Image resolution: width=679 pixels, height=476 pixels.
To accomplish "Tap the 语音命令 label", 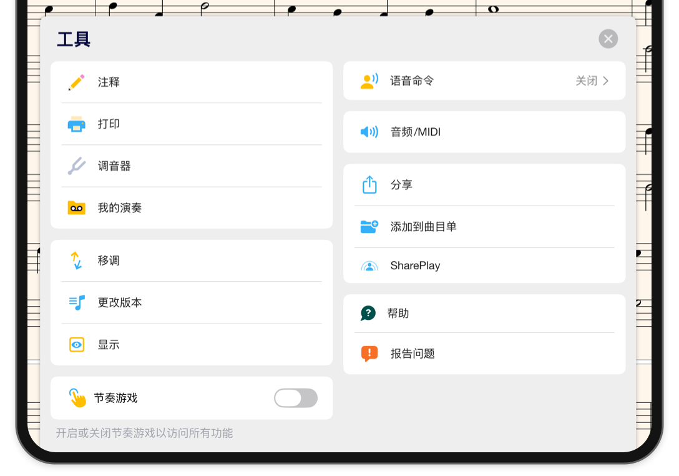I will tap(412, 81).
